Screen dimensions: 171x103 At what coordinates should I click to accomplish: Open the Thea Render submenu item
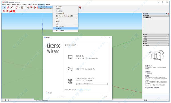[45, 7]
